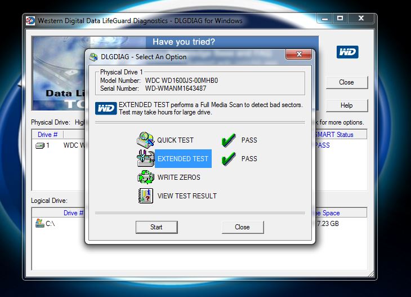Click Close button in main window

347,82
